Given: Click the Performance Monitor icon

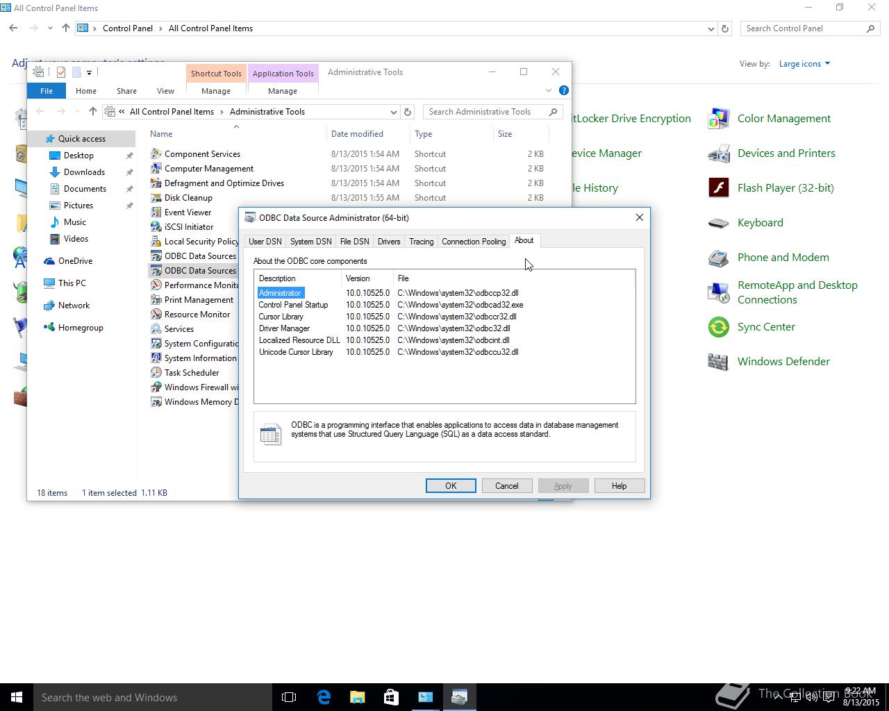Looking at the screenshot, I should 156,285.
